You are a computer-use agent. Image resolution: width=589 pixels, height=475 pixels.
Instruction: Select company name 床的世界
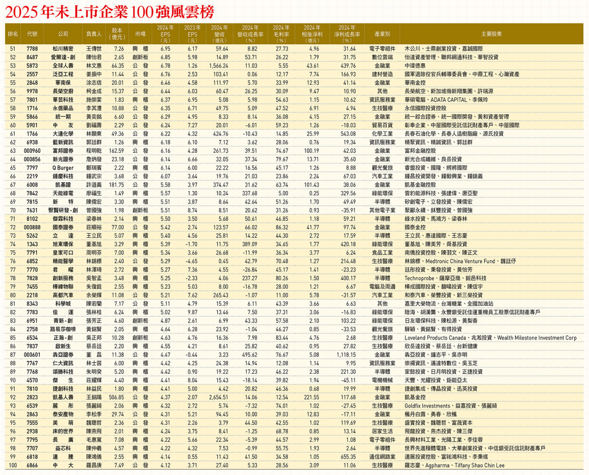pos(63,432)
